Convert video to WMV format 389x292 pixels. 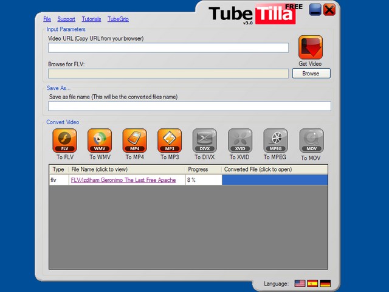(x=100, y=141)
